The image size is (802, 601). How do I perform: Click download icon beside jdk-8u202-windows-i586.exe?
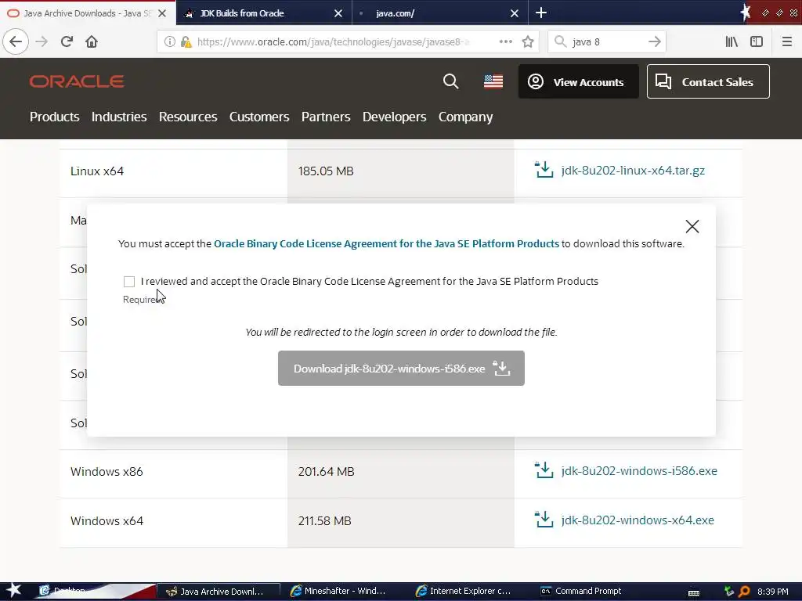(x=544, y=470)
